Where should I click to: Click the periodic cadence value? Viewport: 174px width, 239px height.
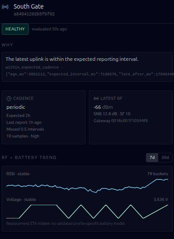point(16,107)
